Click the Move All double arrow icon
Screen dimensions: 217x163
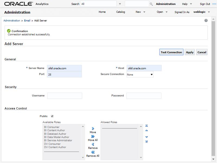point(93,136)
